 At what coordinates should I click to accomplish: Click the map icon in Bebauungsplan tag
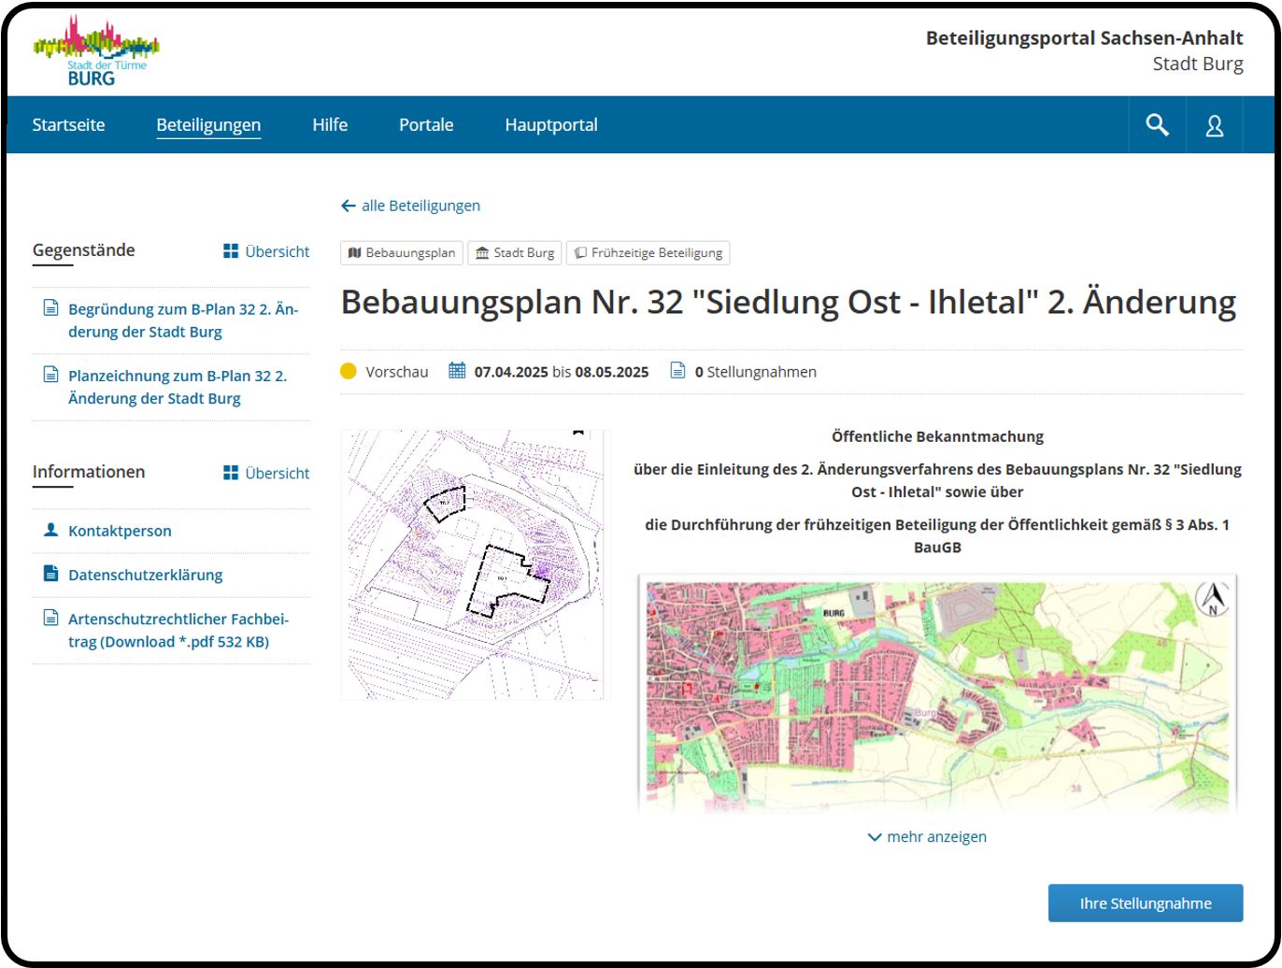pos(354,253)
